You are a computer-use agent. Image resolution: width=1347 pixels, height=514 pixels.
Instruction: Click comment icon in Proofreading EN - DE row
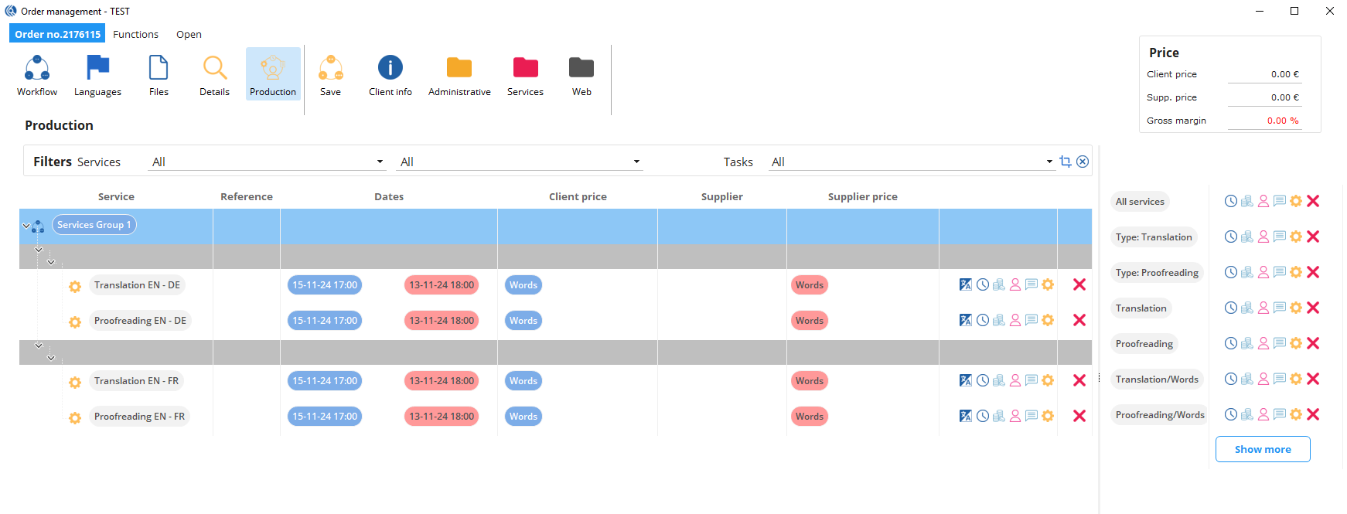[x=1032, y=320]
